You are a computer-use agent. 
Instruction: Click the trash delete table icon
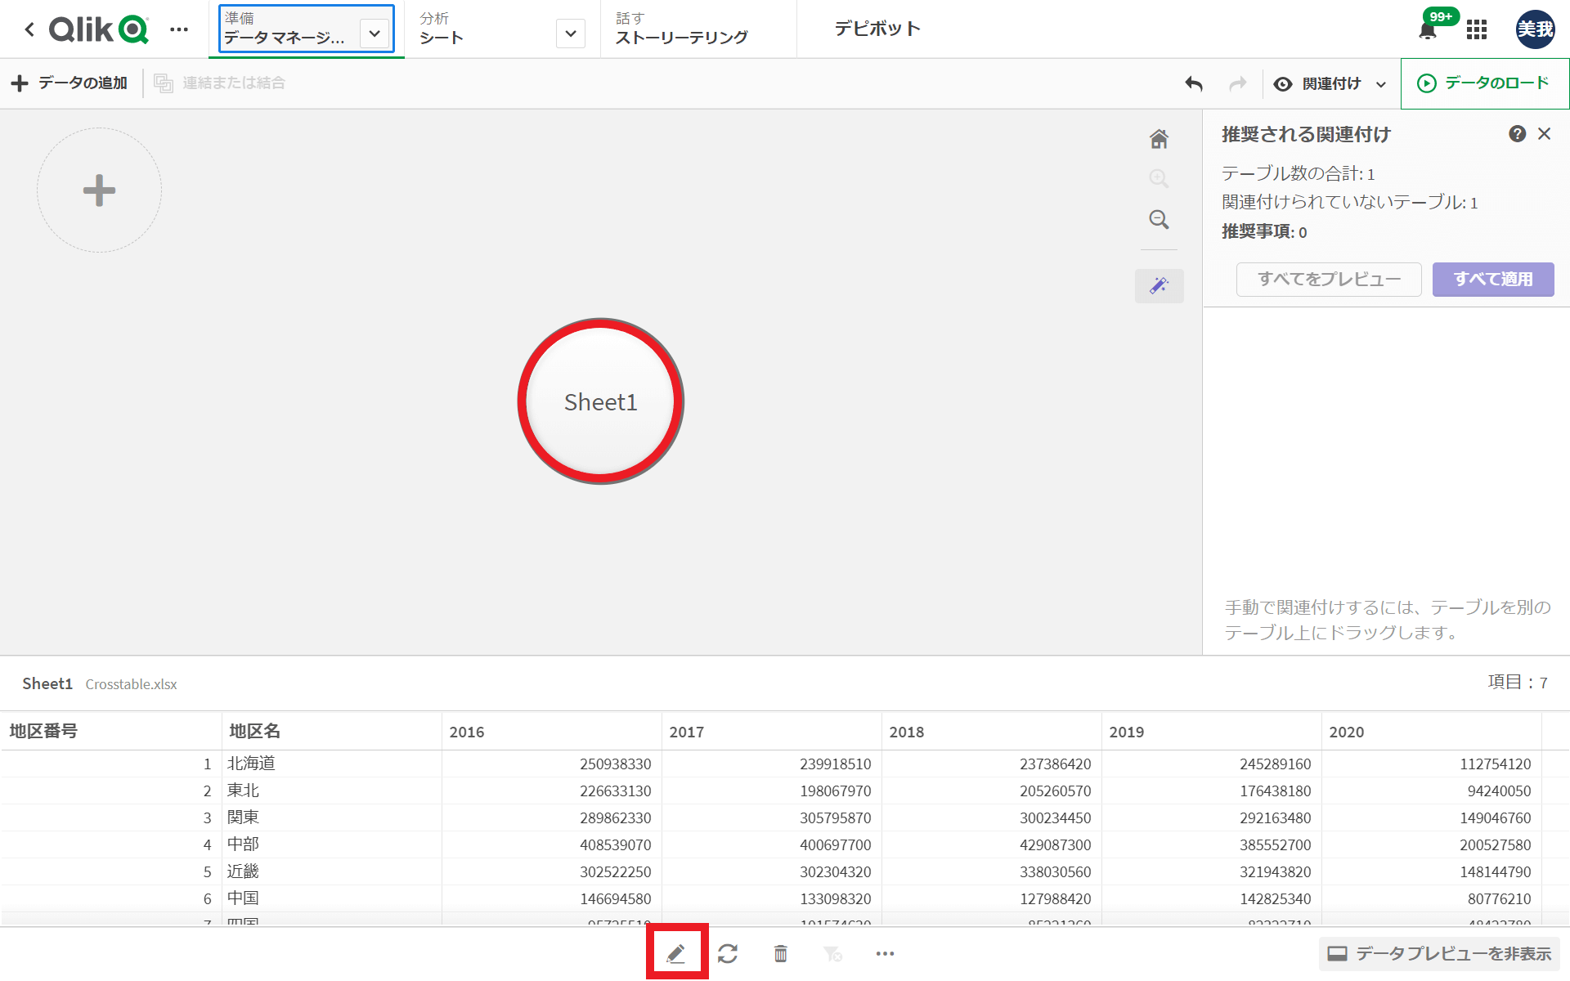click(x=781, y=953)
